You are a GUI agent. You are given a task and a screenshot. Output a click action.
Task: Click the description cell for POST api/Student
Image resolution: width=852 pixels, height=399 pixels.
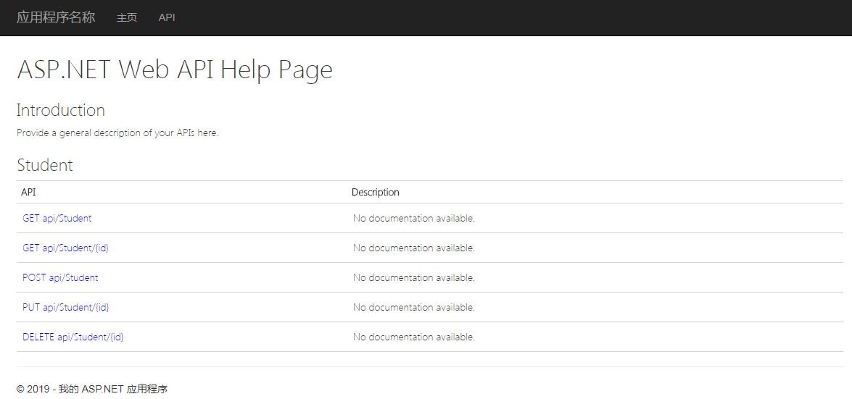point(414,277)
